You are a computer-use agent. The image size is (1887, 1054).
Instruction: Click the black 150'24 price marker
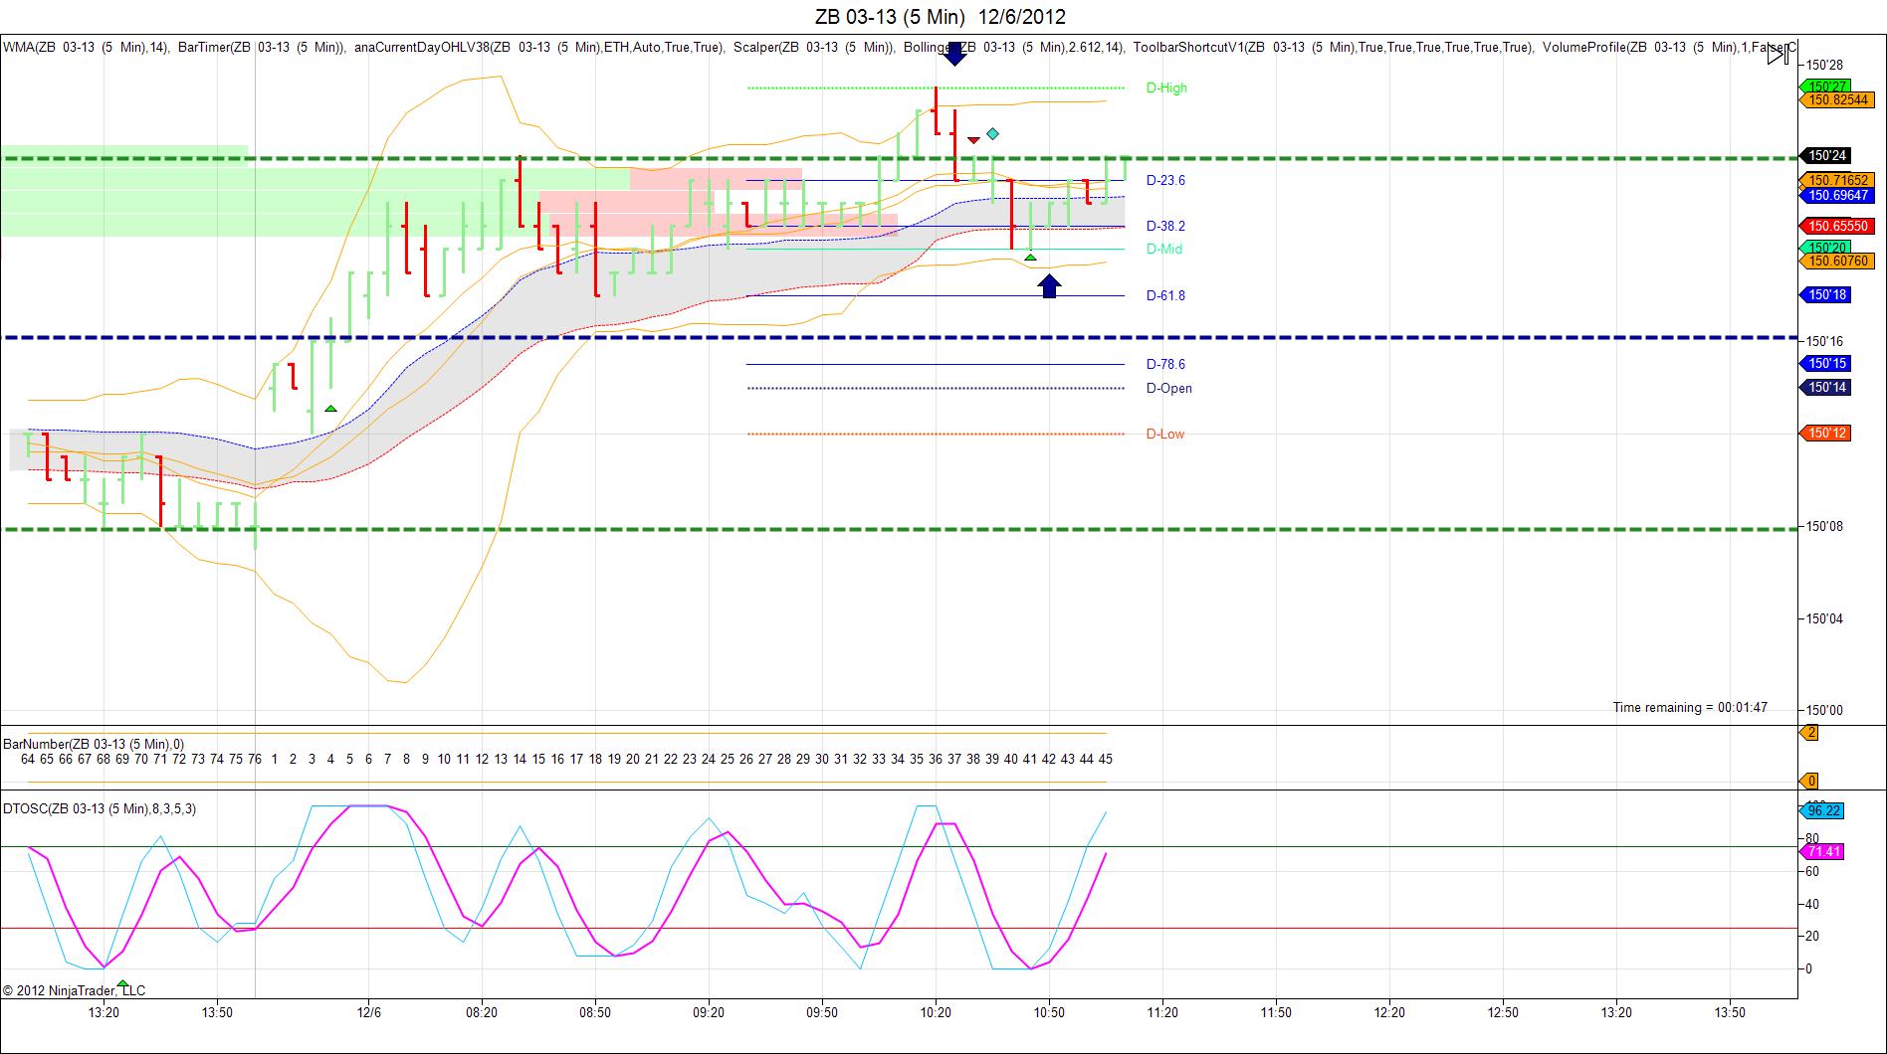point(1824,155)
